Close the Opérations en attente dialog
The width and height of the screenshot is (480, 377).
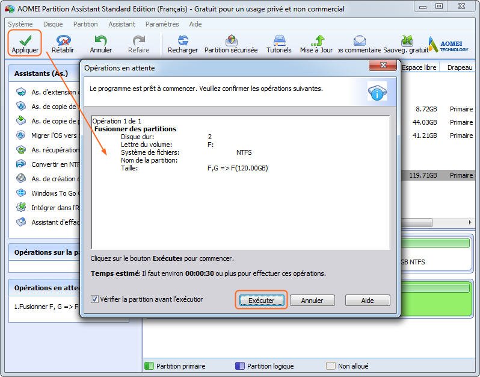[383, 65]
